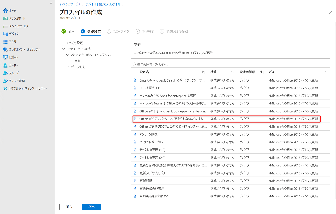Screen dimensions: 336x214
Task: Open the グループ icon in sidebar
Action: coord(5,73)
